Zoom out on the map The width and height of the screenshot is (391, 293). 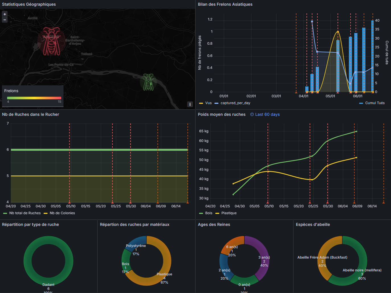[x=5, y=20]
